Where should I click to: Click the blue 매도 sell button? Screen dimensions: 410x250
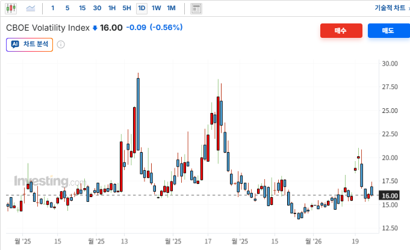click(x=389, y=31)
